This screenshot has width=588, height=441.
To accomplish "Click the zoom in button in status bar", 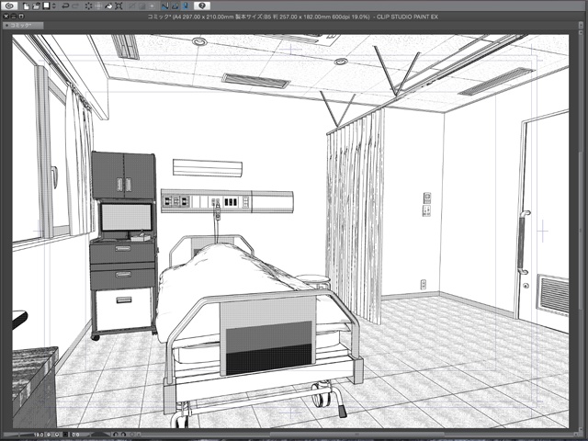I will [x=57, y=435].
